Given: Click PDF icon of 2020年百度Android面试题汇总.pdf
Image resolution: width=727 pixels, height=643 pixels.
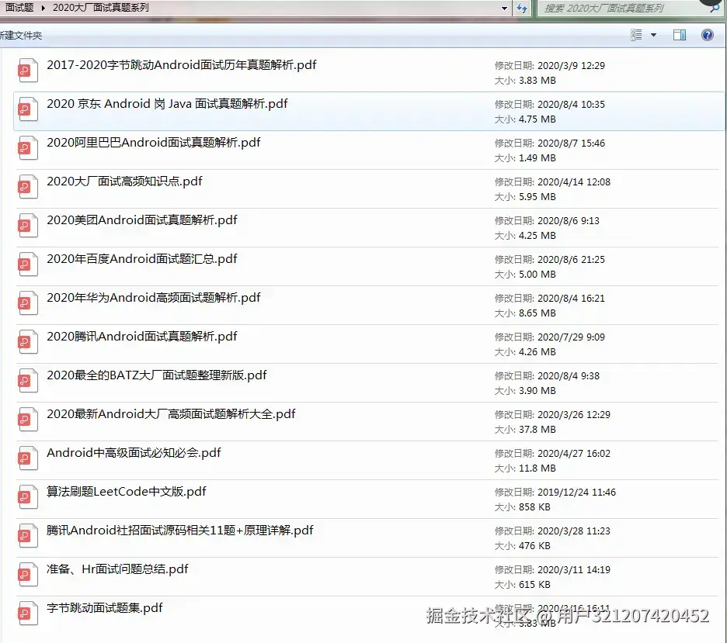Looking at the screenshot, I should click(x=27, y=264).
